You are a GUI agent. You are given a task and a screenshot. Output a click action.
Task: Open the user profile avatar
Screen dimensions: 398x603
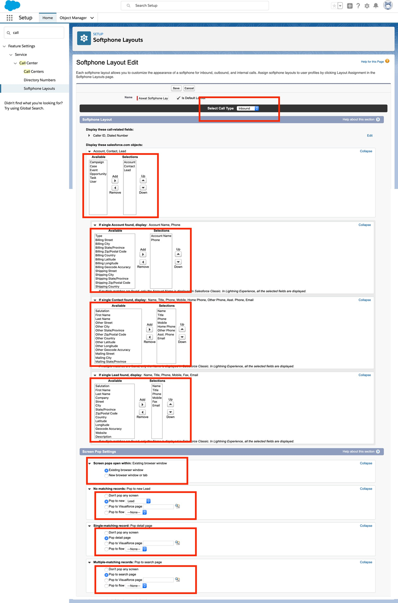click(x=388, y=5)
